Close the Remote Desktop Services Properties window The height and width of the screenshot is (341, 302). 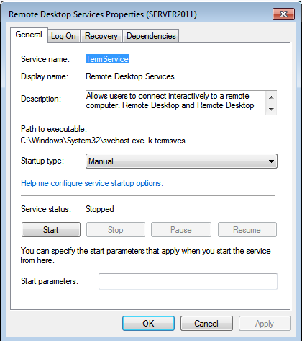(283, 14)
